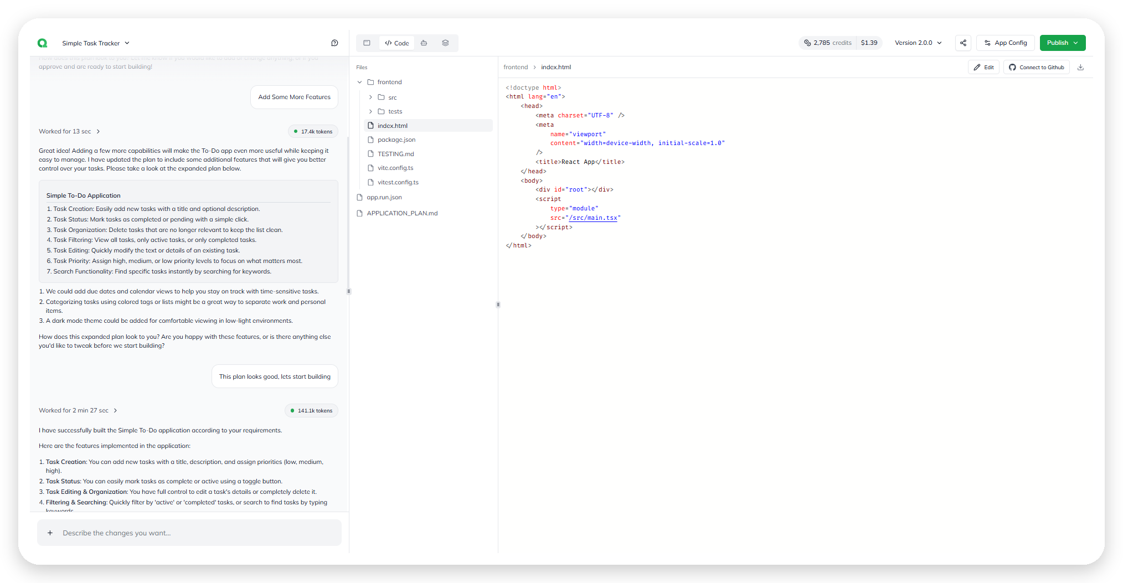Open App Config
Screen dimensions: 1123x583
click(x=1006, y=43)
